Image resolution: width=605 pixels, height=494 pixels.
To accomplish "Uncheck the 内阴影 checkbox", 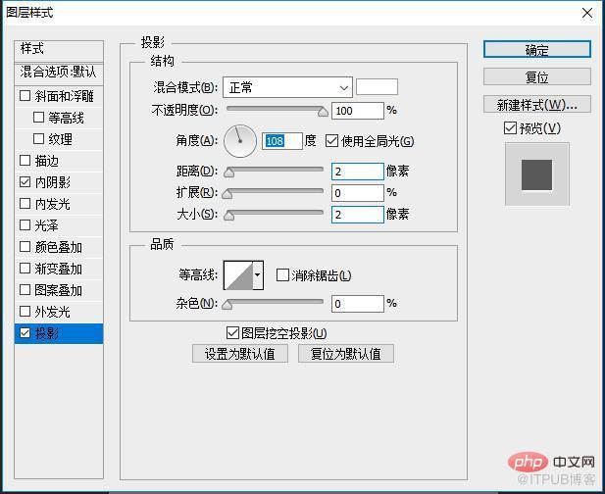I will pyautogui.click(x=25, y=182).
